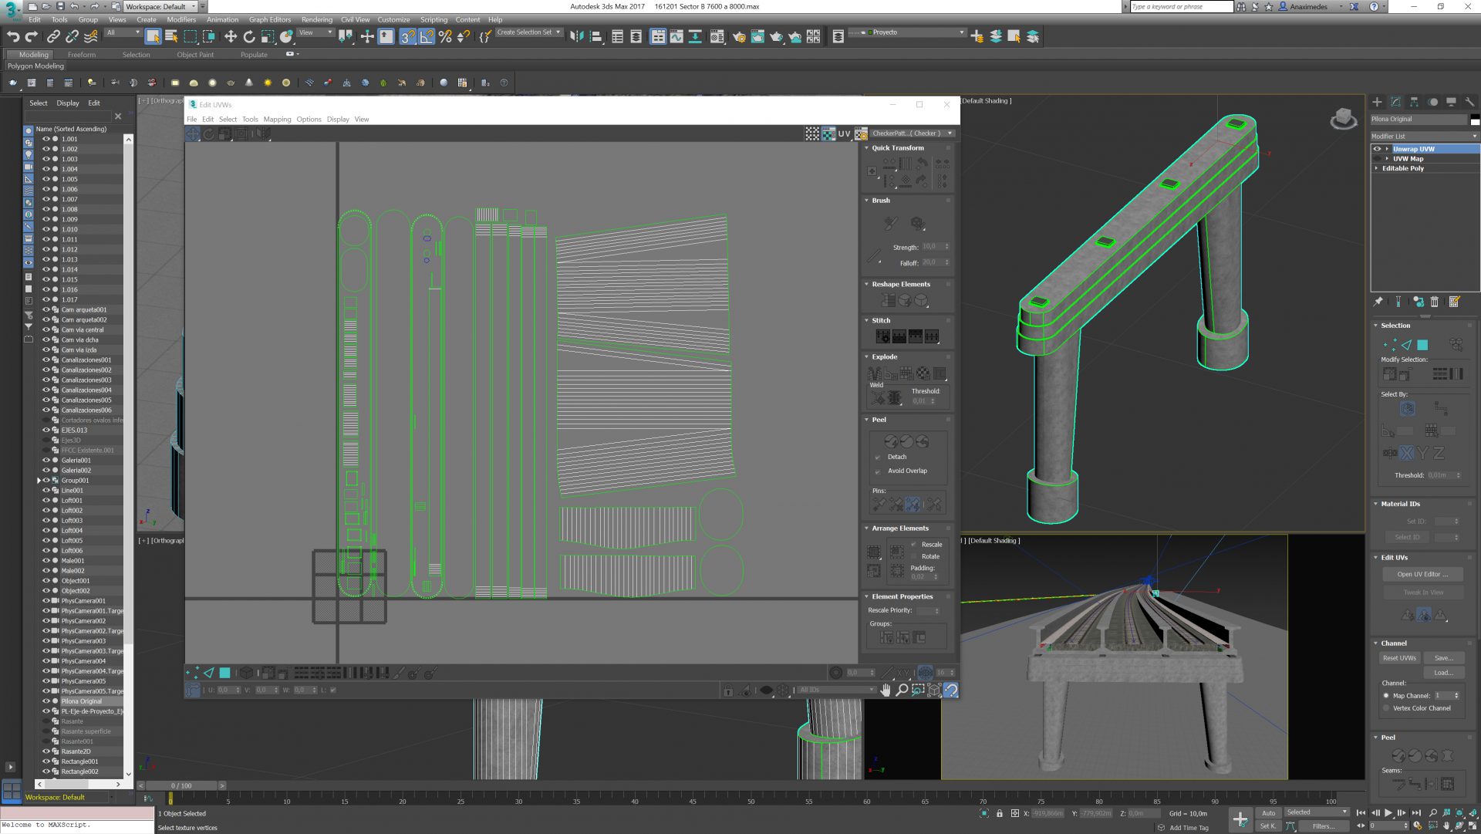Collapse the Quick Transform rollout
Viewport: 1481px width, 834px height.
[x=897, y=148]
